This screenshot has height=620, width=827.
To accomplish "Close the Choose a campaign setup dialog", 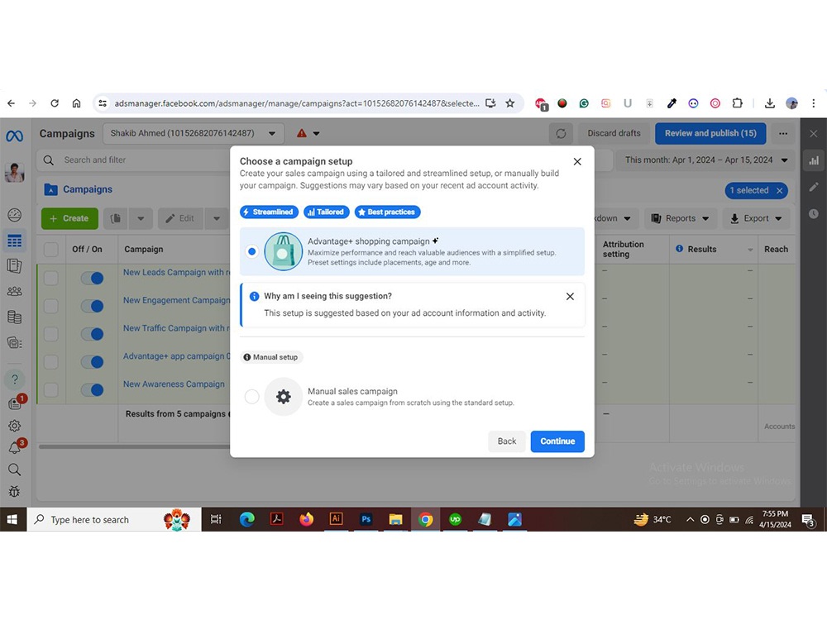I will [577, 161].
